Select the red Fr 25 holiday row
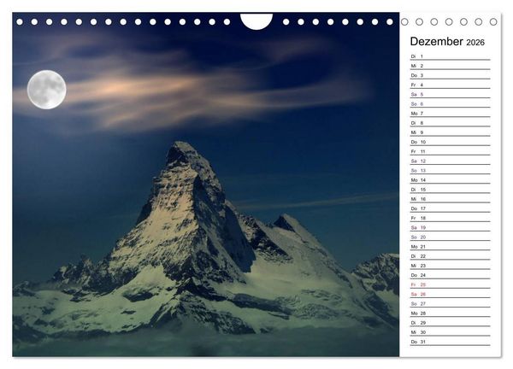Image resolution: width=513 pixels, height=369 pixels. [451, 284]
